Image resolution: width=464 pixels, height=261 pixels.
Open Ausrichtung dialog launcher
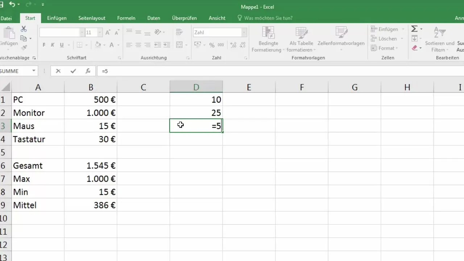click(x=188, y=58)
